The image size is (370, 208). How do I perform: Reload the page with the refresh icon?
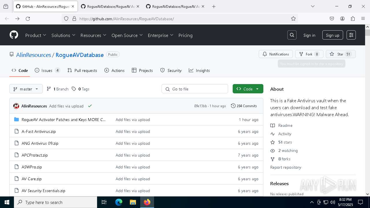click(x=28, y=18)
